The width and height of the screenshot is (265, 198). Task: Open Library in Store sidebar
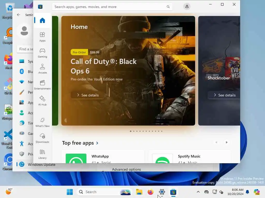point(42,154)
